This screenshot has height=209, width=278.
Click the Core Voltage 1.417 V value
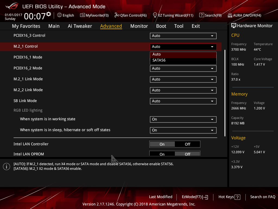259,64
